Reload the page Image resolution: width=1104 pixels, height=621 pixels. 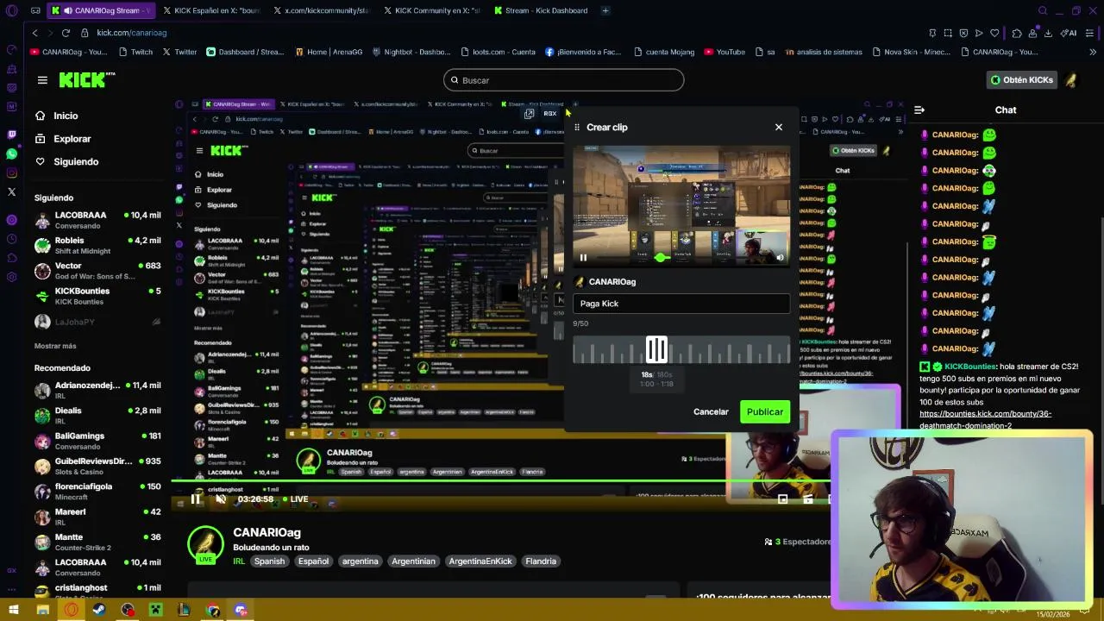(x=66, y=33)
